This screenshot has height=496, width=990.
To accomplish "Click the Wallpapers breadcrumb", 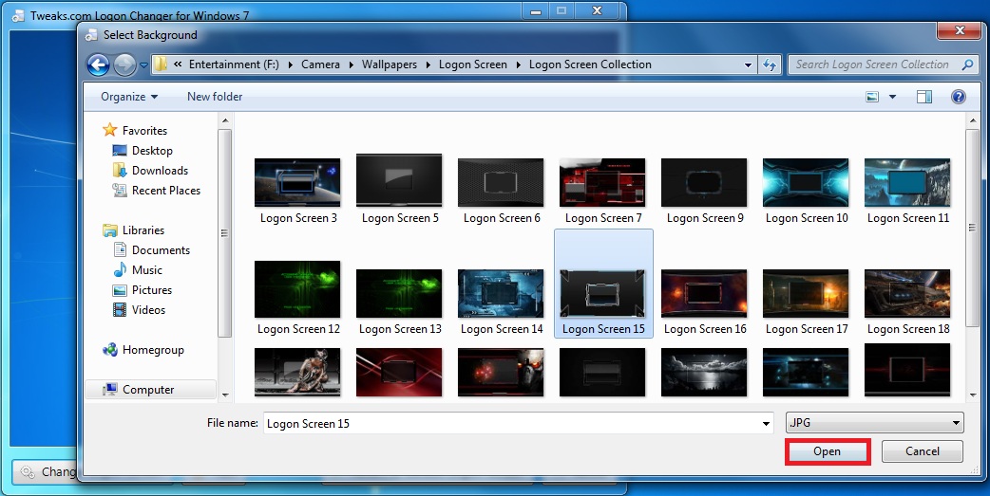I will tap(389, 64).
